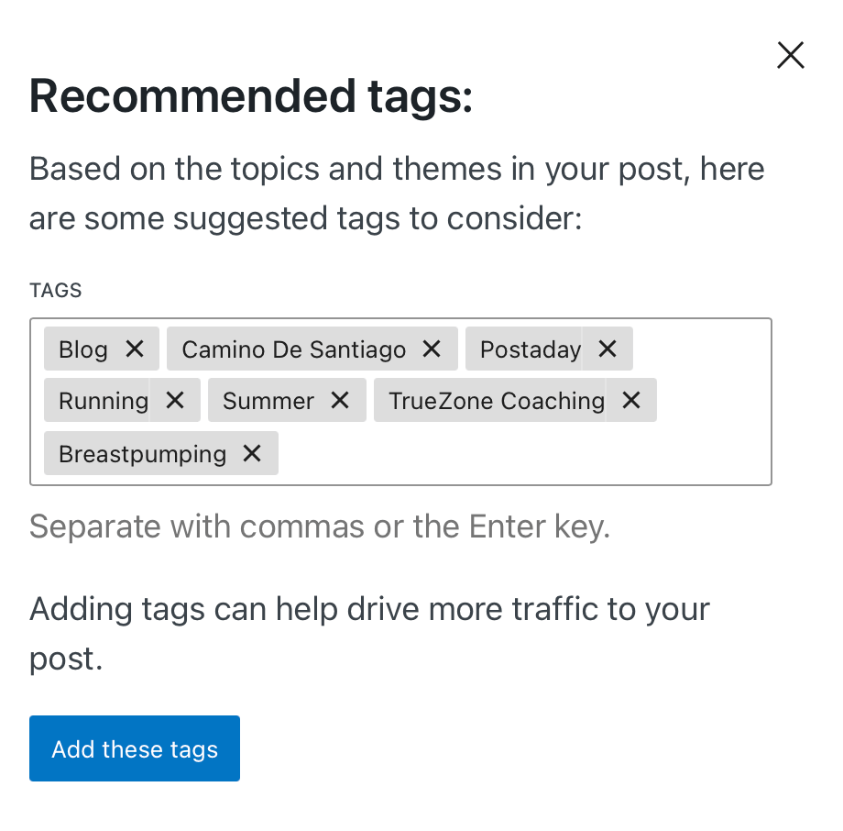
Task: Click the Summer tag label
Action: pyautogui.click(x=268, y=402)
